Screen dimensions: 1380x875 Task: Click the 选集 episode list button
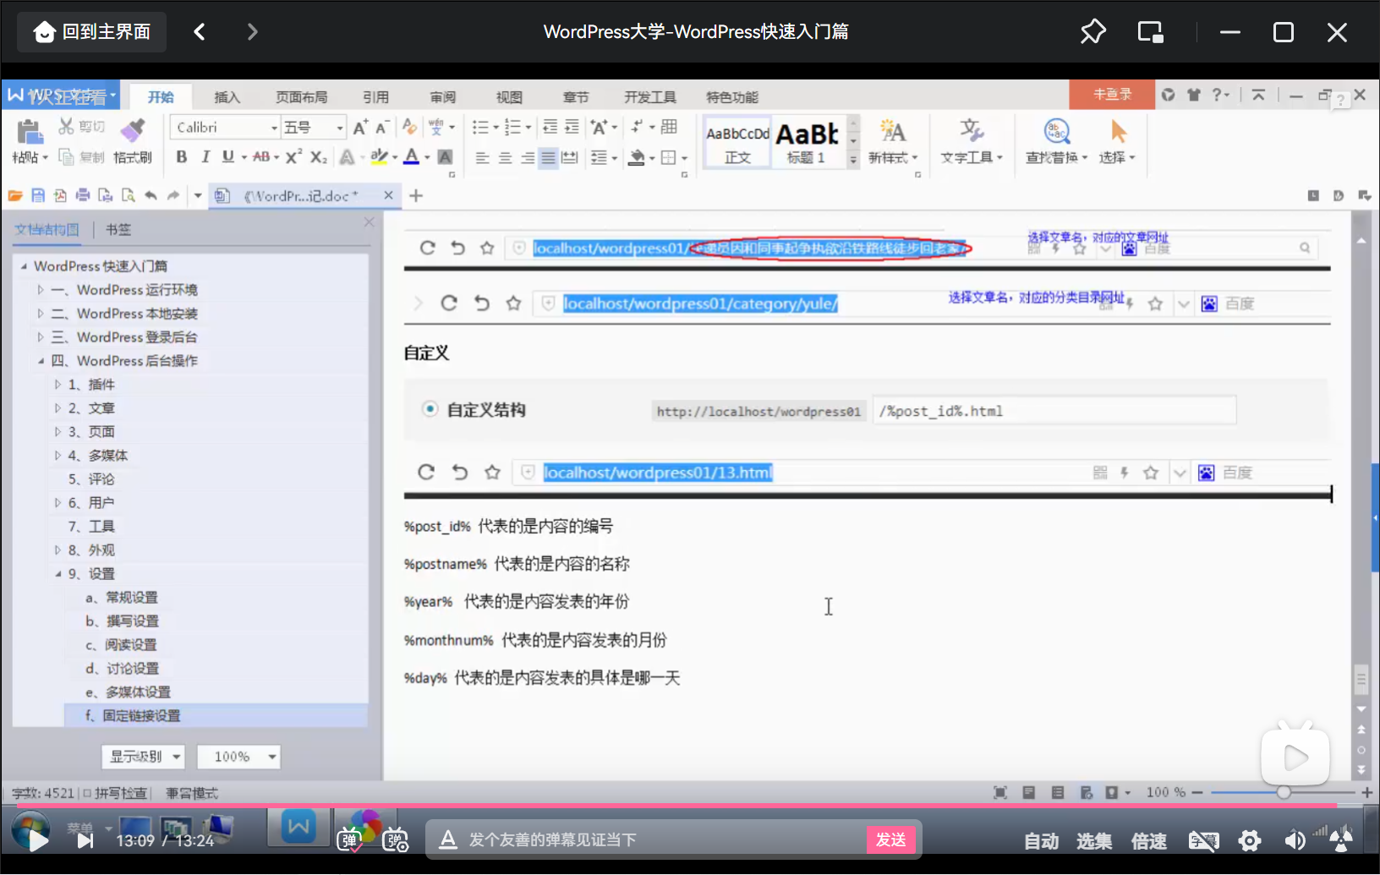[x=1094, y=841]
